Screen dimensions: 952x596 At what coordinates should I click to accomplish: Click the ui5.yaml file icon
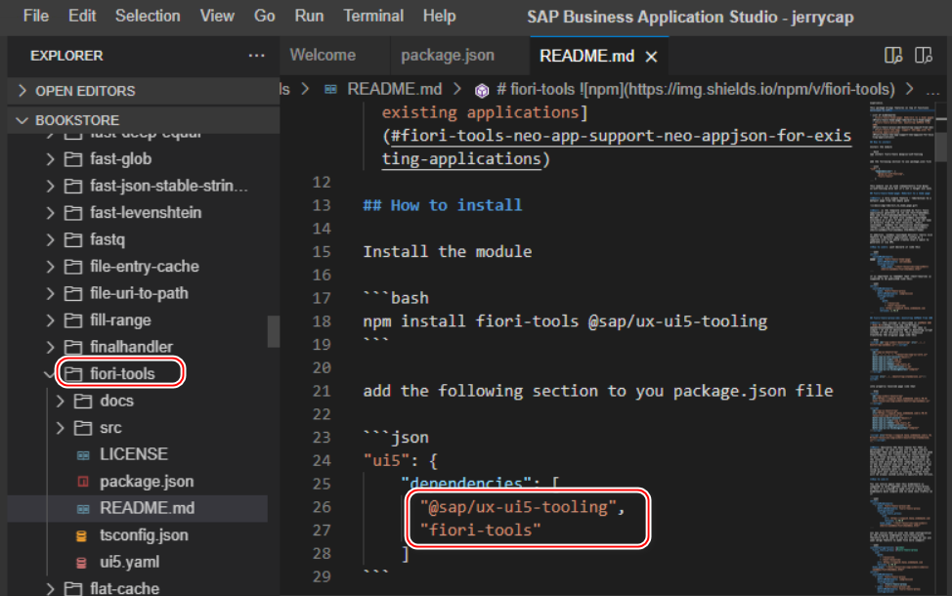click(x=81, y=562)
